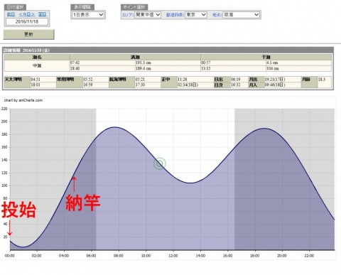341x275 pixels.
Task: Jump to today via the 今日 link
Action: [x=27, y=14]
